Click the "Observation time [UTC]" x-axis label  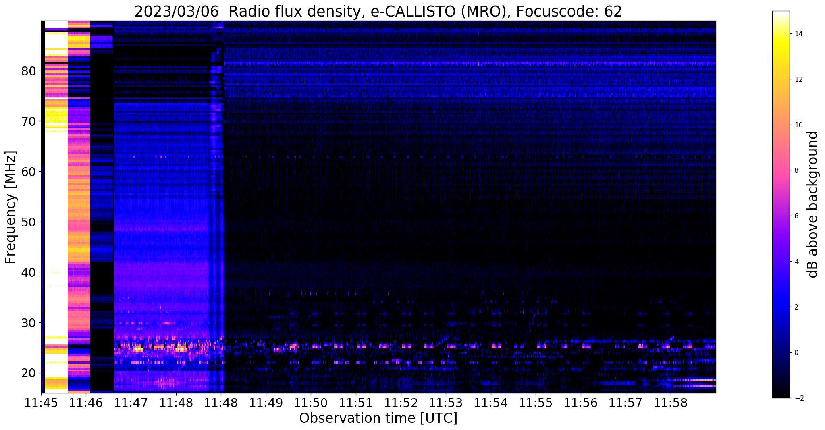tap(378, 418)
